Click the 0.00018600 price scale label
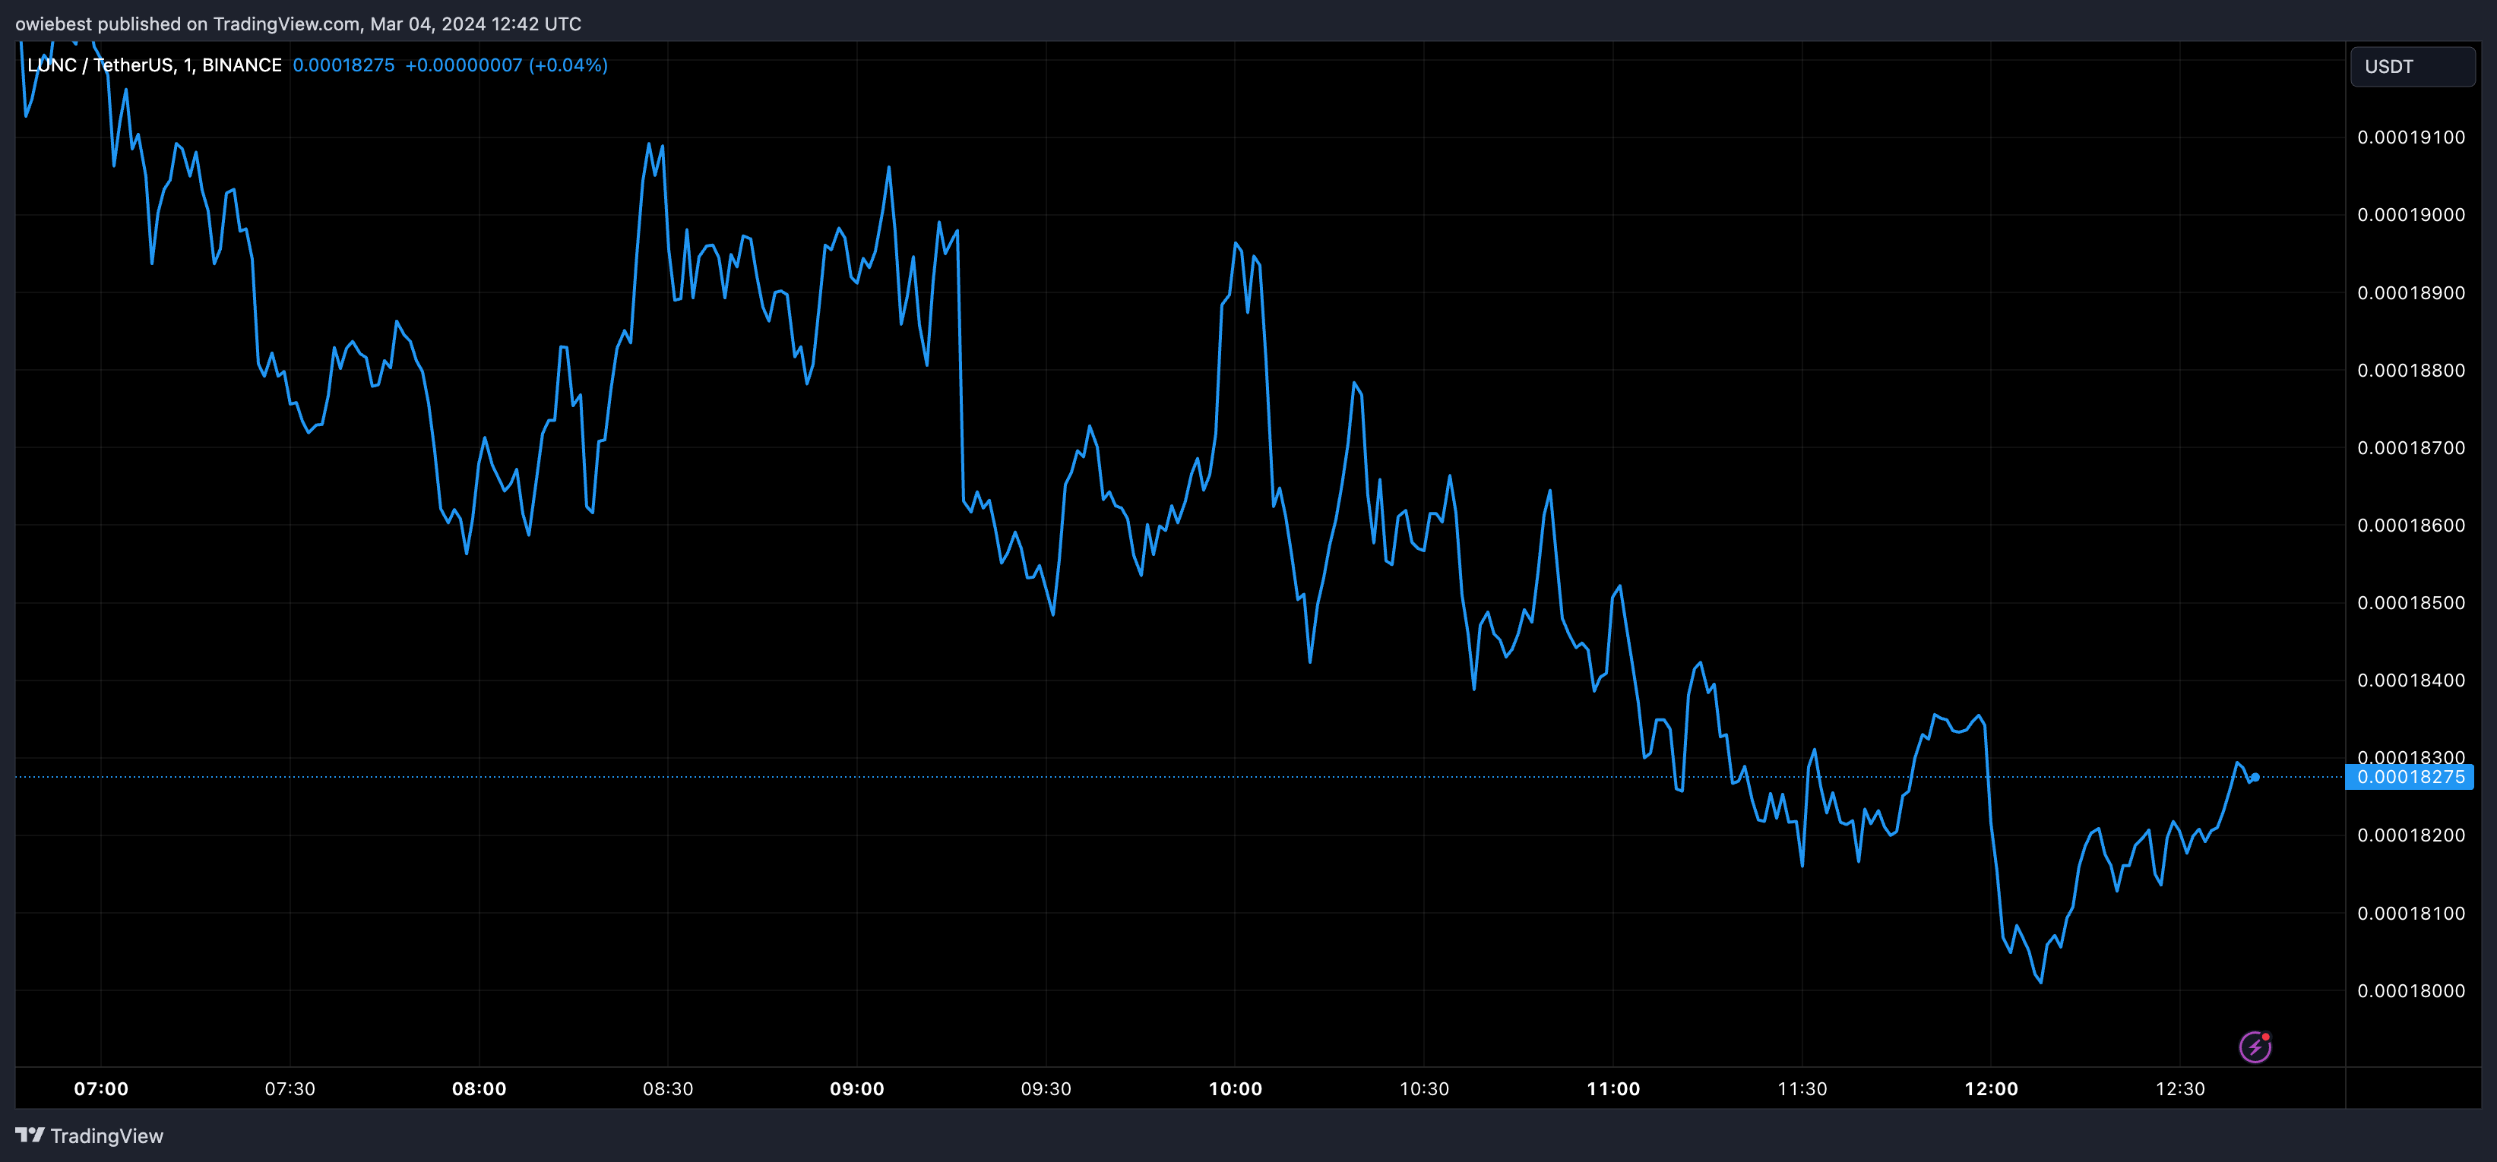 pos(2410,526)
